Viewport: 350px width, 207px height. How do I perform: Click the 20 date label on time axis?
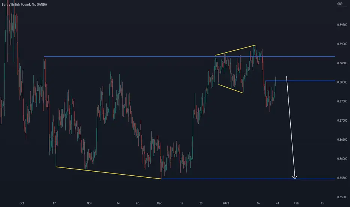pos(201,203)
